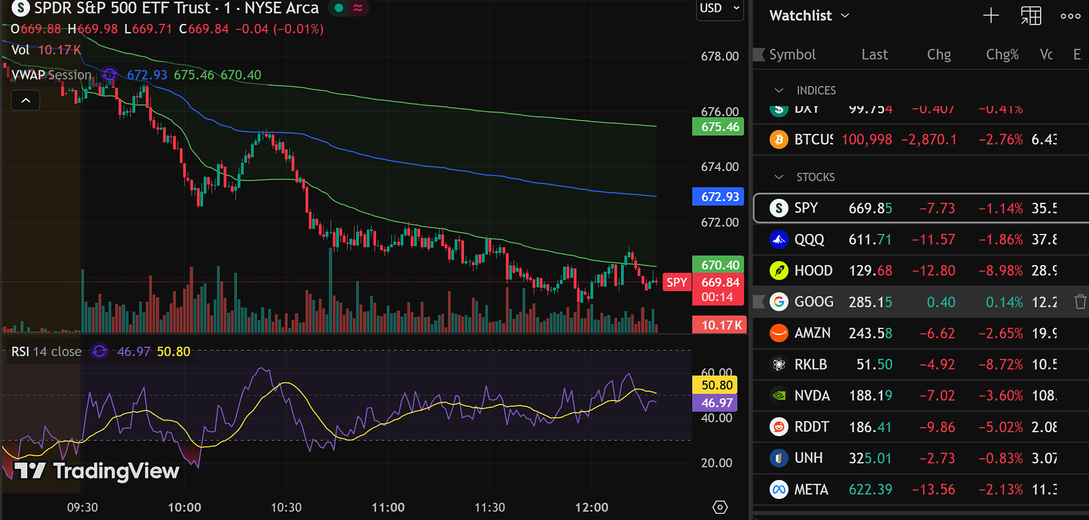Click the 12:00 time axis label
The width and height of the screenshot is (1089, 520).
[592, 507]
